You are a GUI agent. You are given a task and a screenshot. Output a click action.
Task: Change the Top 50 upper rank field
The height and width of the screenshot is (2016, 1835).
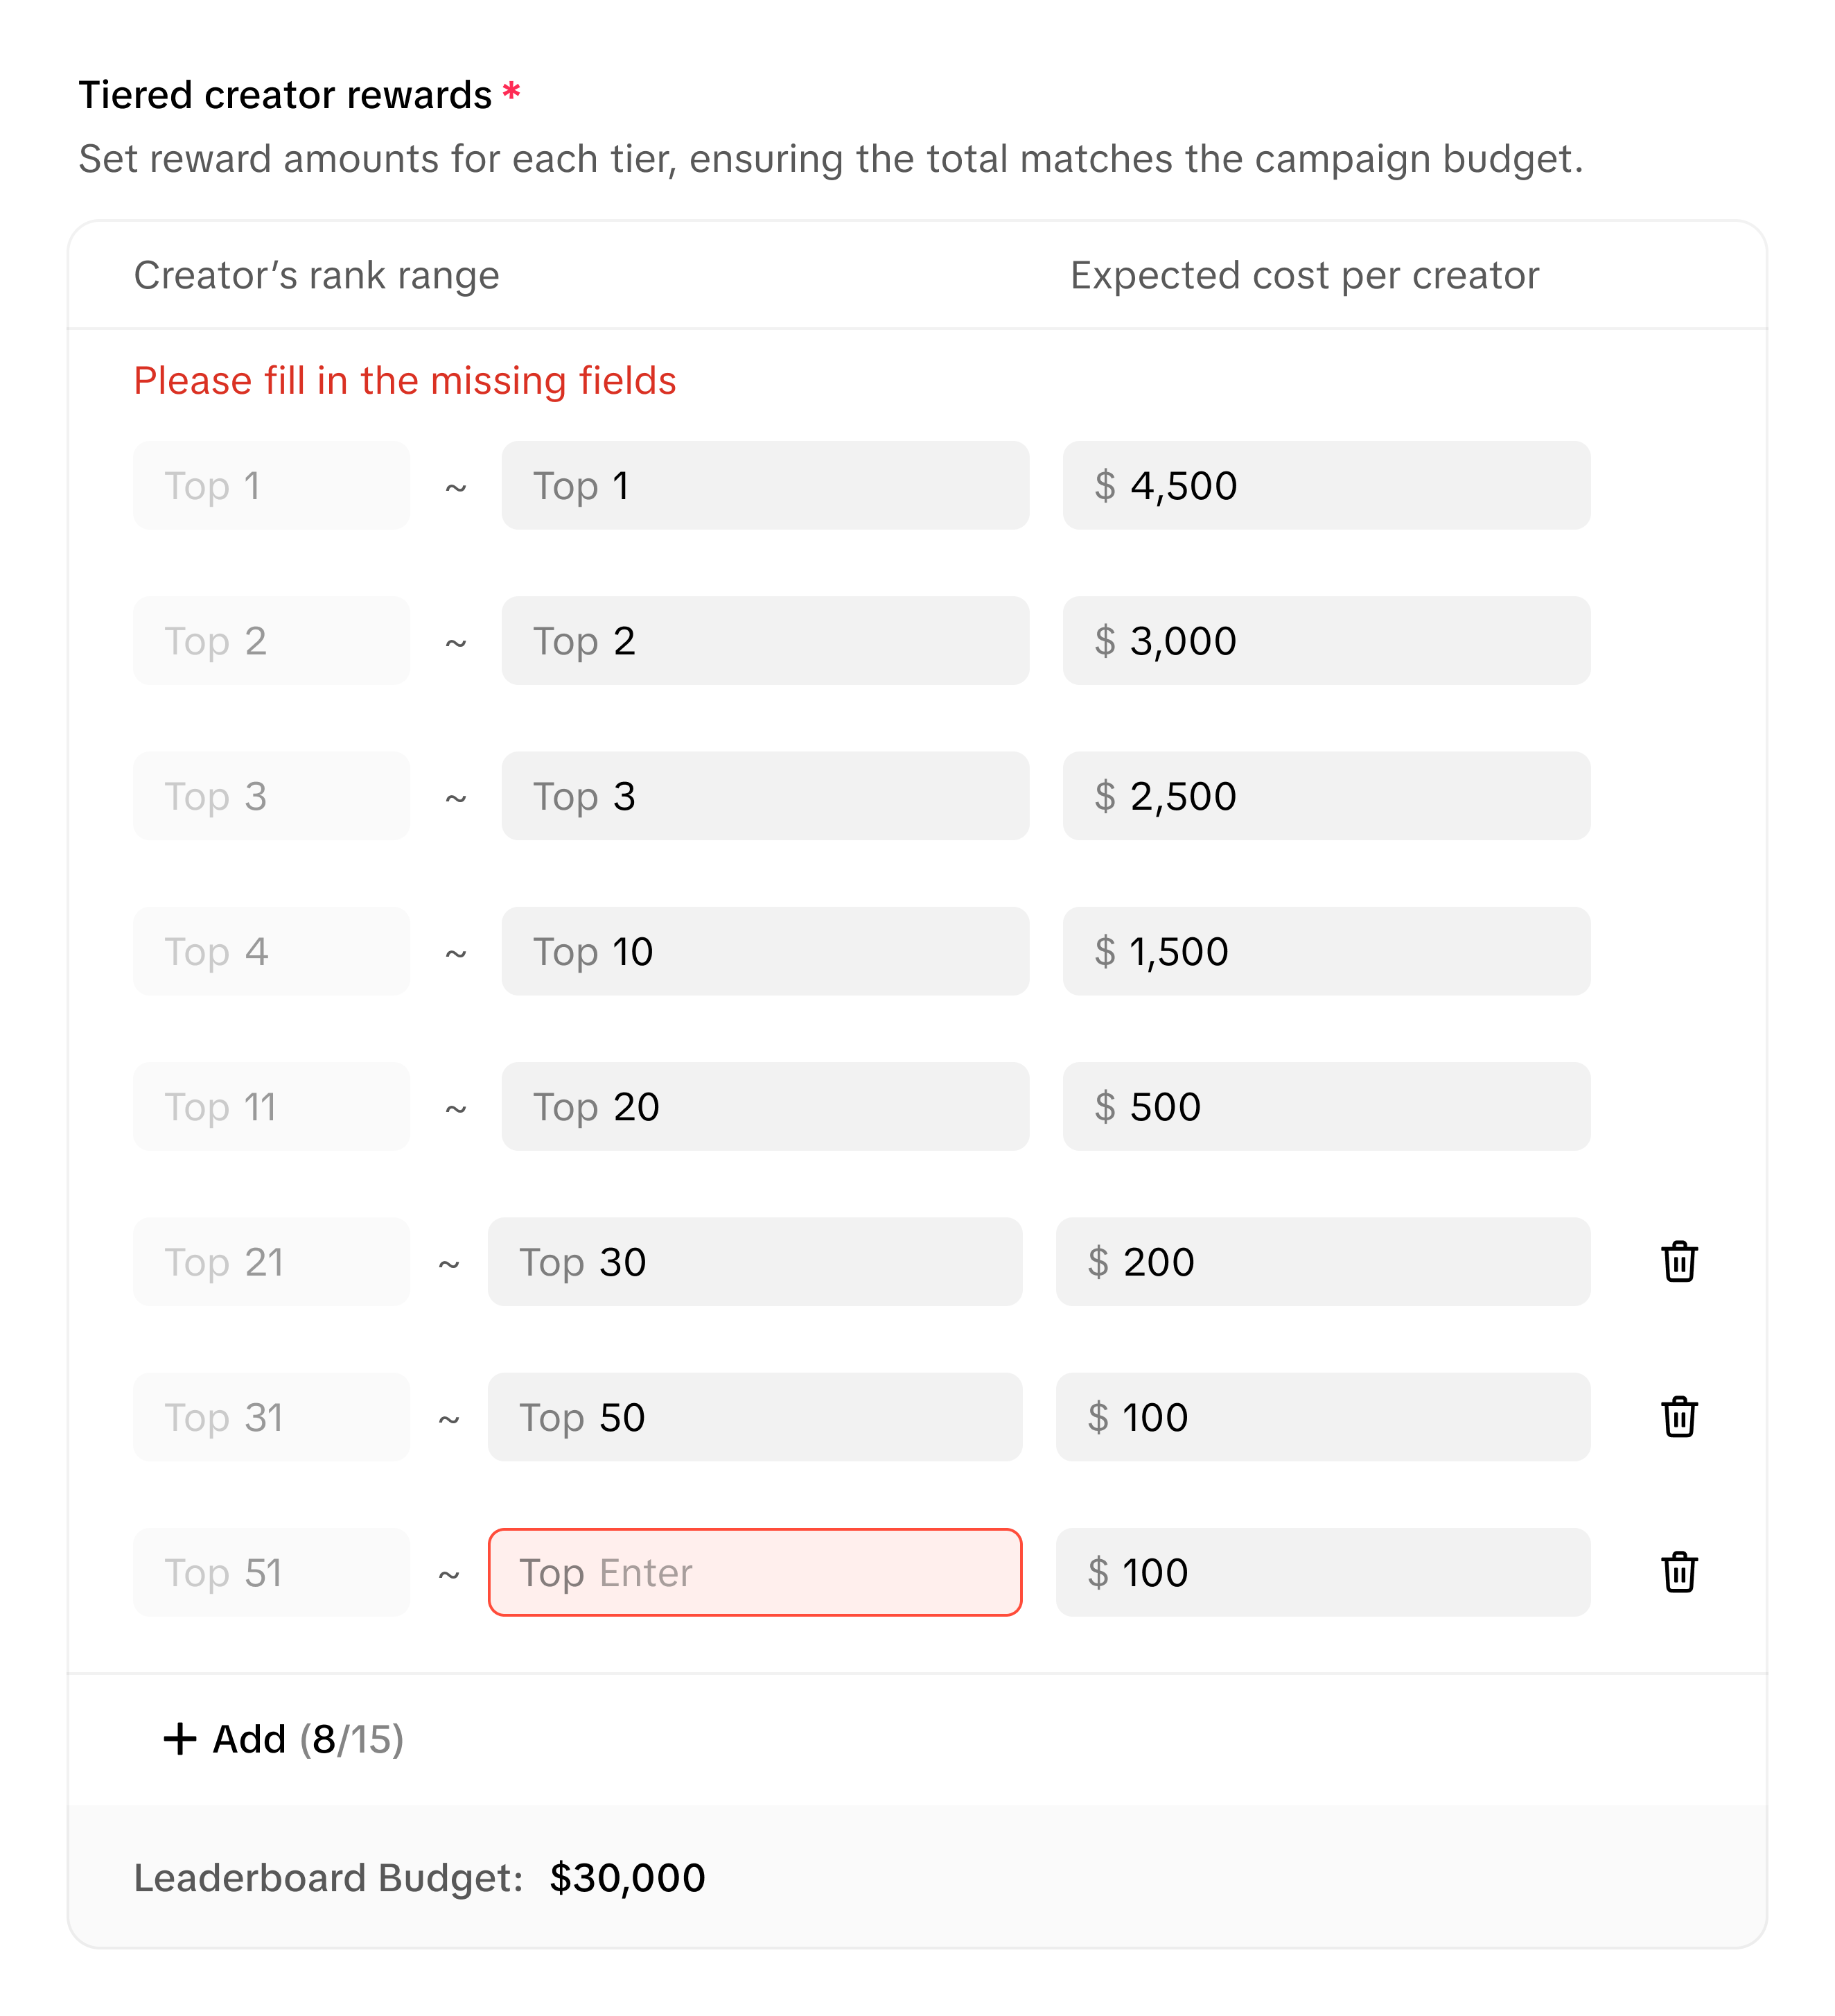pos(755,1416)
